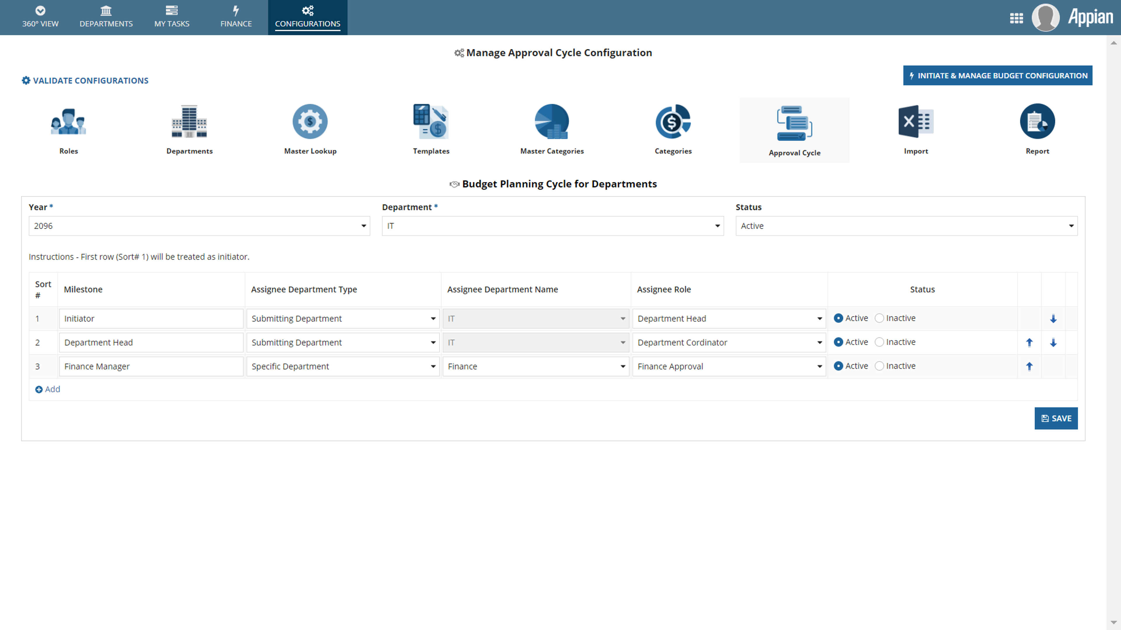The width and height of the screenshot is (1121, 630).
Task: Click the vertical scrollbar up arrow
Action: click(1114, 43)
